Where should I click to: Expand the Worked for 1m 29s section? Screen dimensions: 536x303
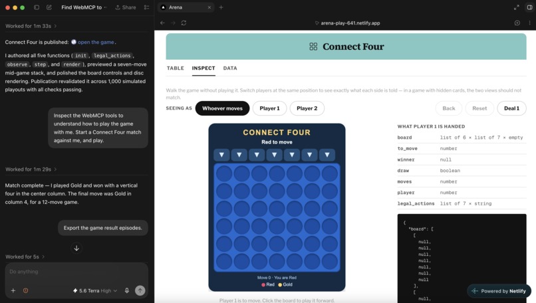[x=31, y=169]
